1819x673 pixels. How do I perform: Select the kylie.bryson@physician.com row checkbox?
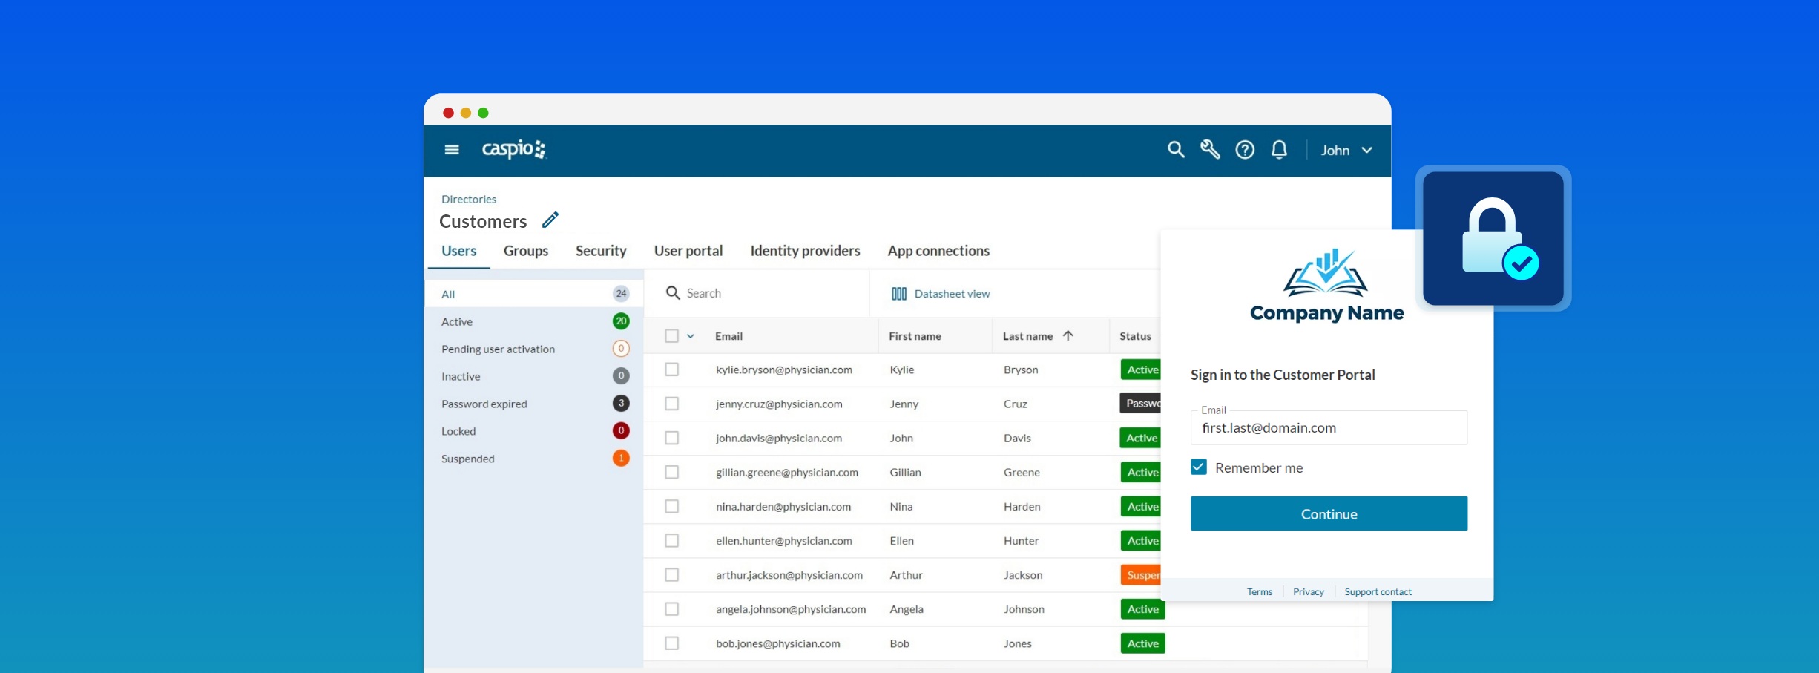(671, 370)
